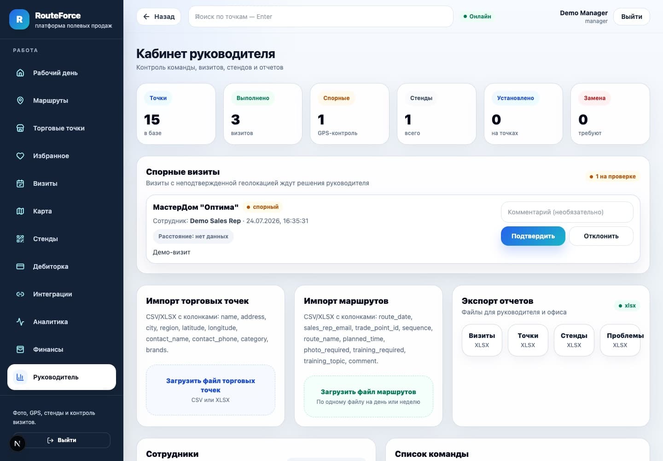
Task: Navigate to Дебиторка
Action: 62,266
